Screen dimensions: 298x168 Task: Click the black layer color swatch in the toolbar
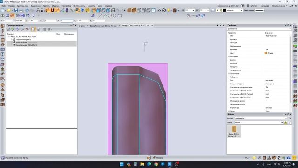[x=224, y=10]
